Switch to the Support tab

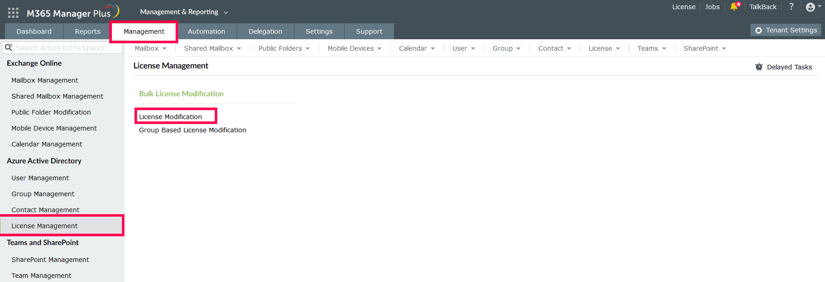(369, 31)
